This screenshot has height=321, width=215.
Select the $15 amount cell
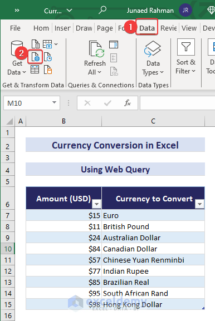point(63,215)
